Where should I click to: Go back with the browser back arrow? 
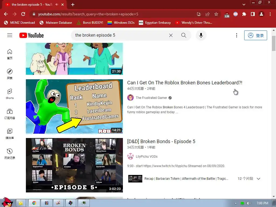(6, 14)
